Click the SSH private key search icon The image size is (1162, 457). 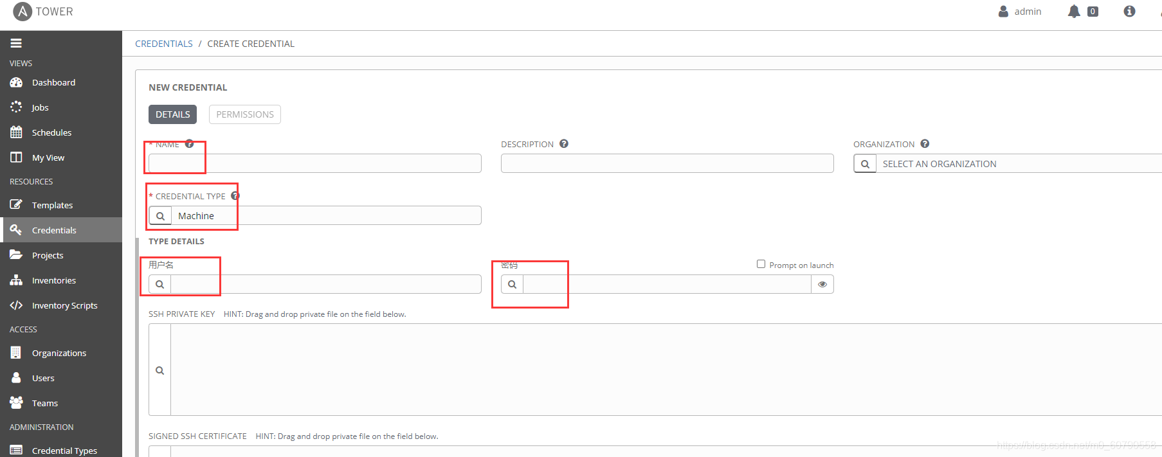pyautogui.click(x=160, y=370)
